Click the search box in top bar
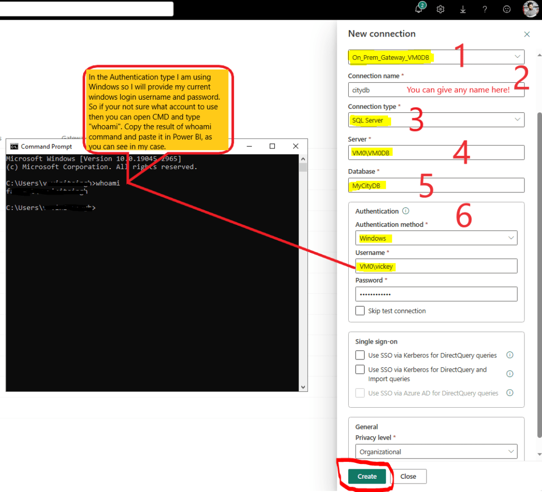542x492 pixels. tap(86, 9)
